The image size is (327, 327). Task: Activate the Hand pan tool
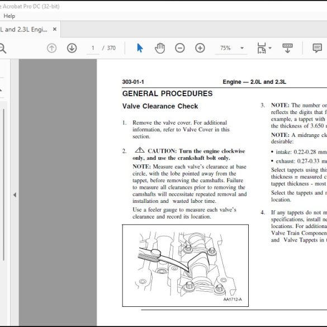click(160, 48)
